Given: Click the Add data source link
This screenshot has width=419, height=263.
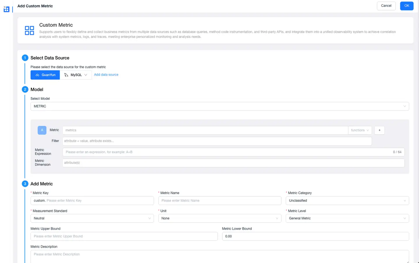Looking at the screenshot, I should pyautogui.click(x=106, y=75).
